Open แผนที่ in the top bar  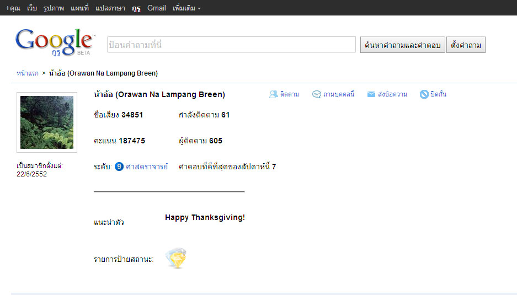coord(79,8)
